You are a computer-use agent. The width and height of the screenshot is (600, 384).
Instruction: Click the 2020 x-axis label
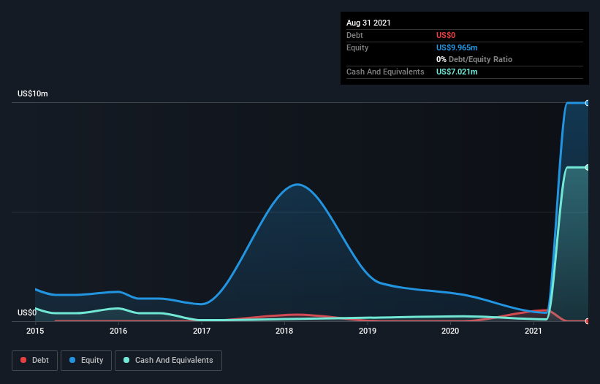[x=450, y=331]
